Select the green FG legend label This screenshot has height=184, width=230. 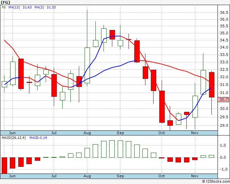pyautogui.click(x=4, y=7)
